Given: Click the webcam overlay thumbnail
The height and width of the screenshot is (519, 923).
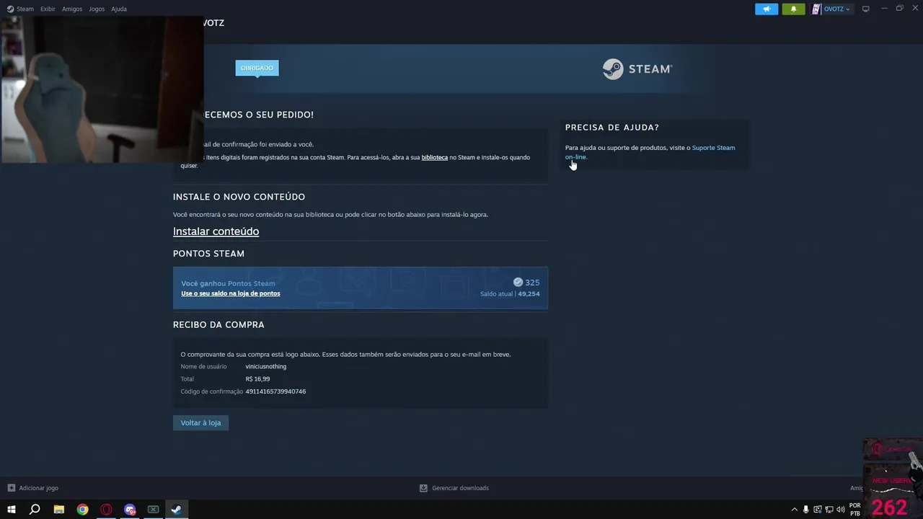Looking at the screenshot, I should point(102,89).
